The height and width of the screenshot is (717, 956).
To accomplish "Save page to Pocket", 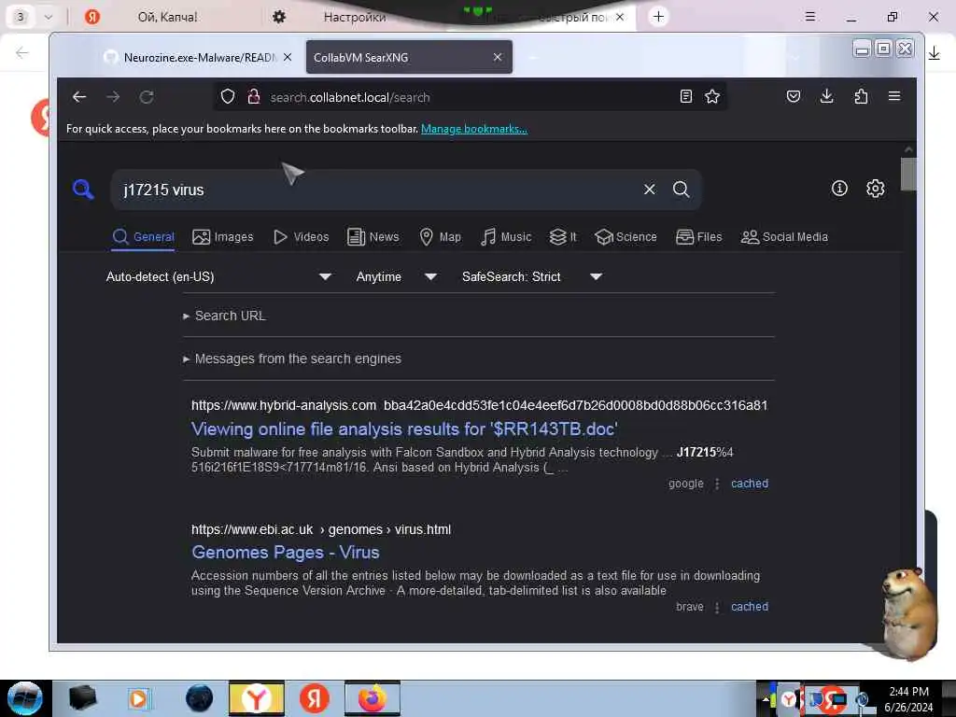I will [794, 96].
